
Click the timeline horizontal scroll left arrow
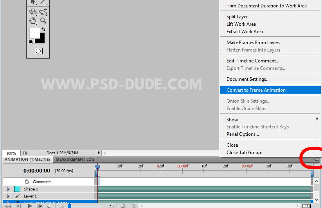(x=142, y=206)
